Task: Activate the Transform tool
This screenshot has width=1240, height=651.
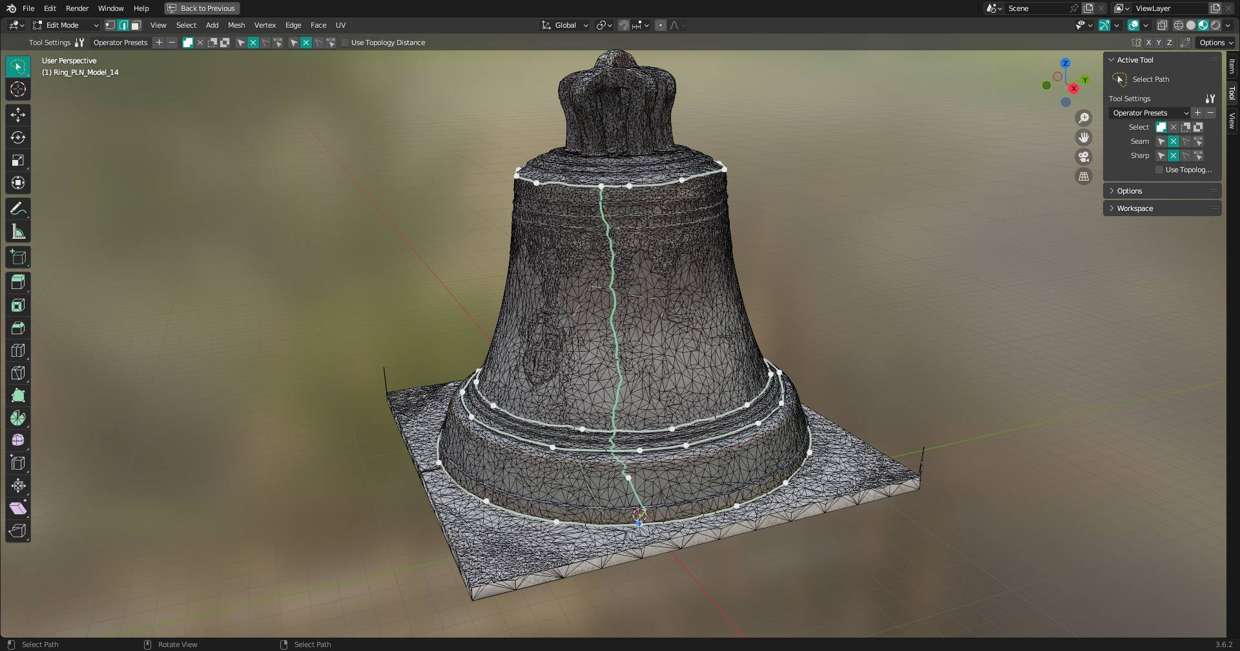Action: (x=18, y=183)
